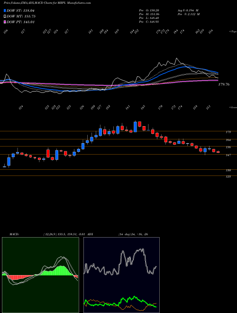The height and width of the screenshot is (313, 237).
Task: Click the ADX indicator thumbnail chart
Action: (x=121, y=275)
